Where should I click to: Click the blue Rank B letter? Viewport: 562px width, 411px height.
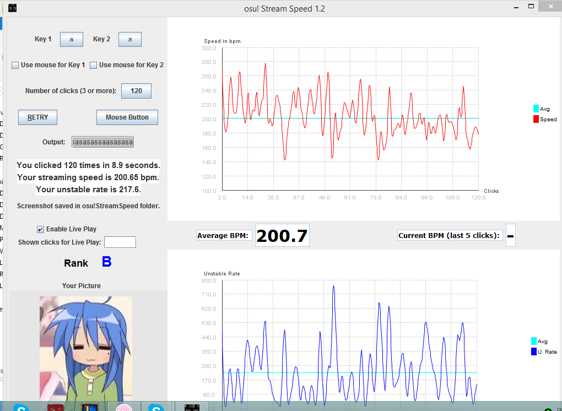tap(106, 262)
